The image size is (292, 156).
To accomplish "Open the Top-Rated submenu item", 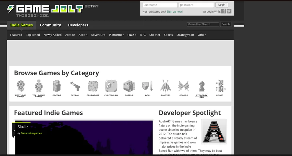I will (x=33, y=35).
